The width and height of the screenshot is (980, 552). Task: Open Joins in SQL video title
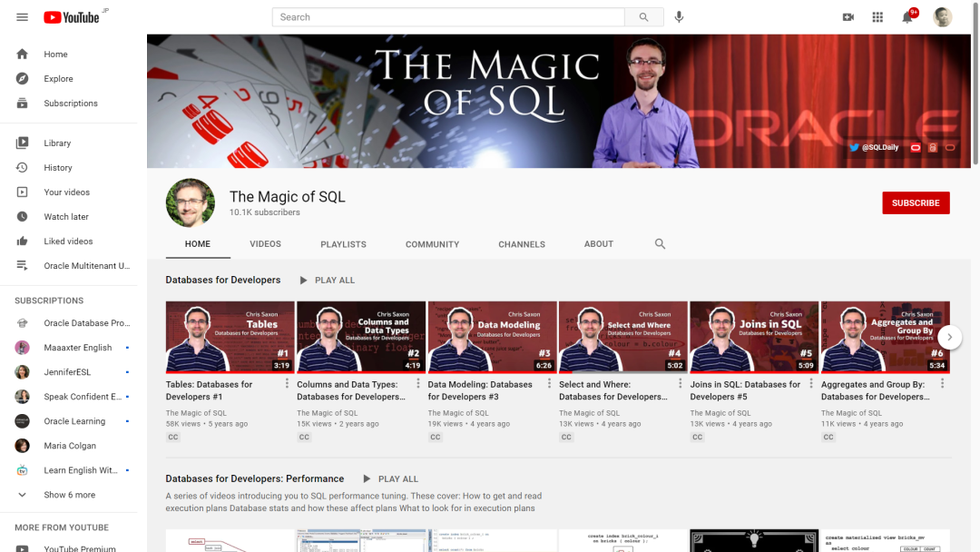(x=745, y=390)
